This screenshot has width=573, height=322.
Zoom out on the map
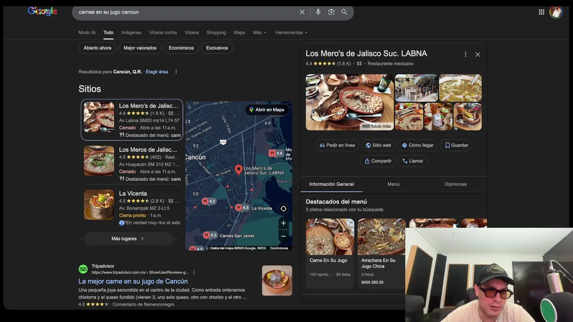(x=283, y=236)
